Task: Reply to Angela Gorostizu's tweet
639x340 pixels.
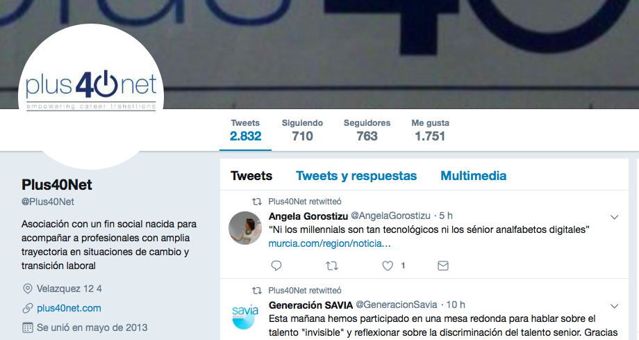Action: pyautogui.click(x=276, y=266)
